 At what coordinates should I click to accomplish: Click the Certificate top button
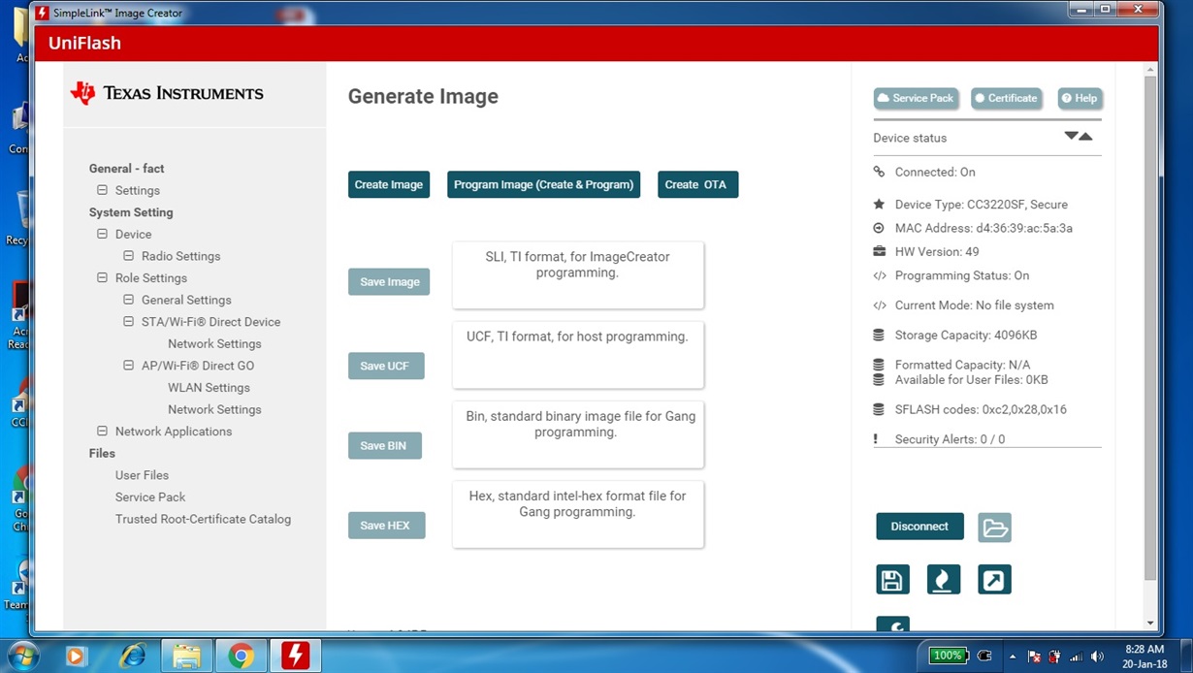tap(1007, 98)
